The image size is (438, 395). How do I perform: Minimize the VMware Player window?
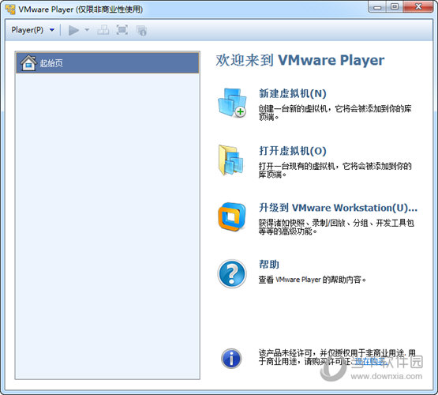coord(377,7)
